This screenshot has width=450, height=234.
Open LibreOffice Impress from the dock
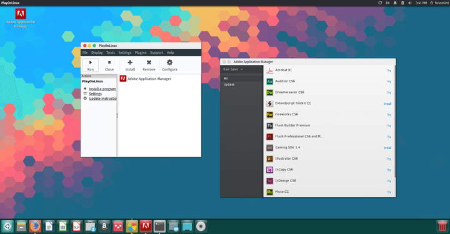[76, 227]
